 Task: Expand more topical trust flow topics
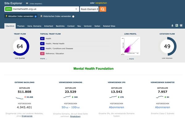(43, 58)
